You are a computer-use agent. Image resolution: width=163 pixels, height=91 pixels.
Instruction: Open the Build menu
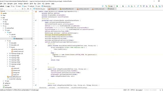click(x=31, y=4)
